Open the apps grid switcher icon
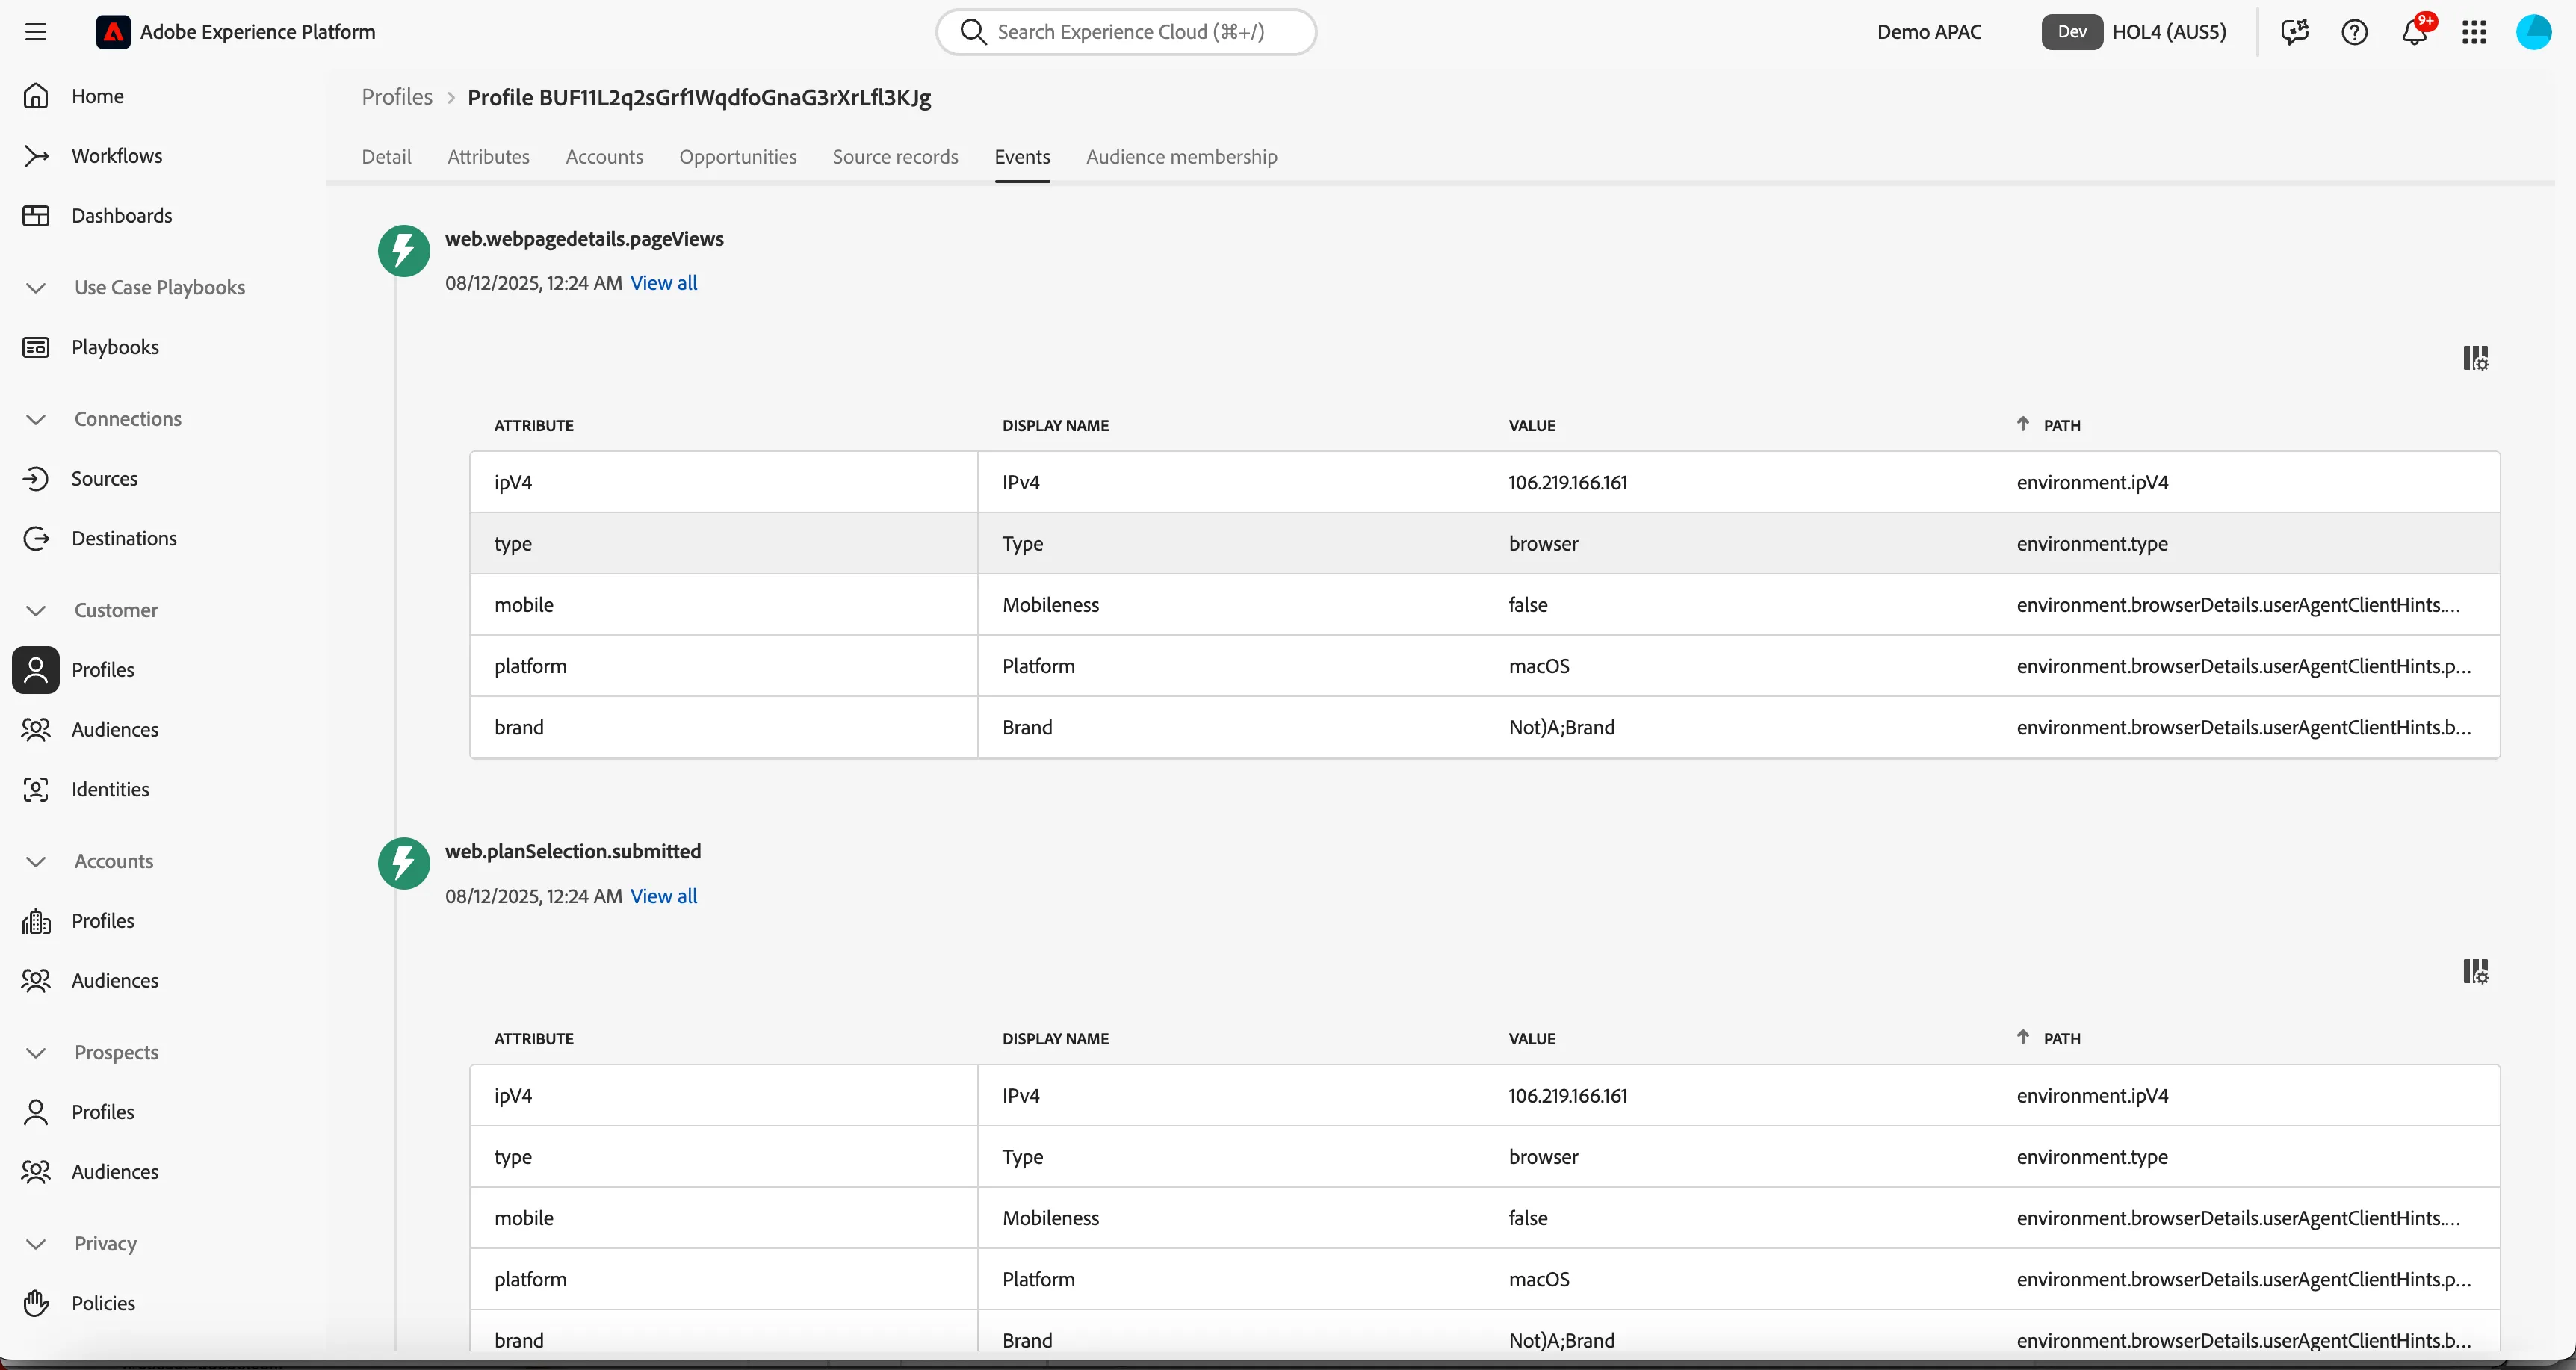 tap(2475, 32)
